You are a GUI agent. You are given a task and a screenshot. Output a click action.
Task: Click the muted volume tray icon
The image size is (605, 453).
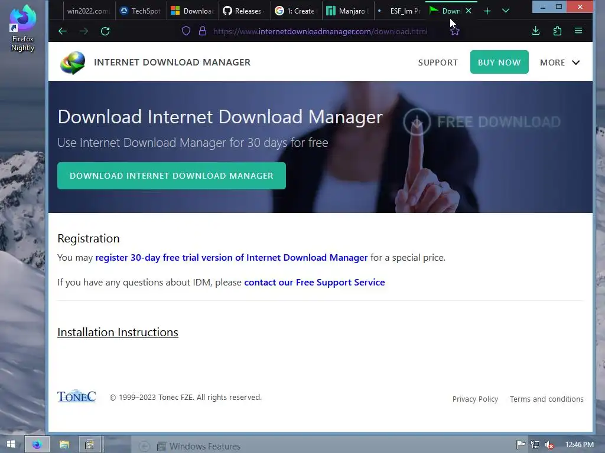pos(549,445)
